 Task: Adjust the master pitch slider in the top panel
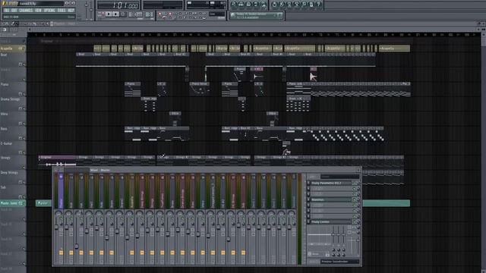tap(91, 9)
